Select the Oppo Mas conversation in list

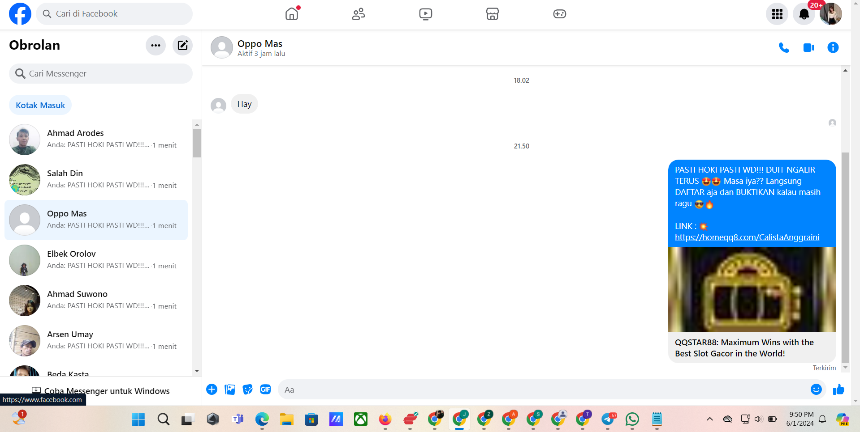coord(96,220)
